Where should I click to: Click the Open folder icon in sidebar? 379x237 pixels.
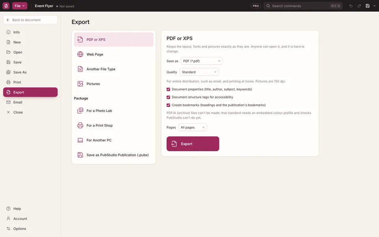[8, 52]
